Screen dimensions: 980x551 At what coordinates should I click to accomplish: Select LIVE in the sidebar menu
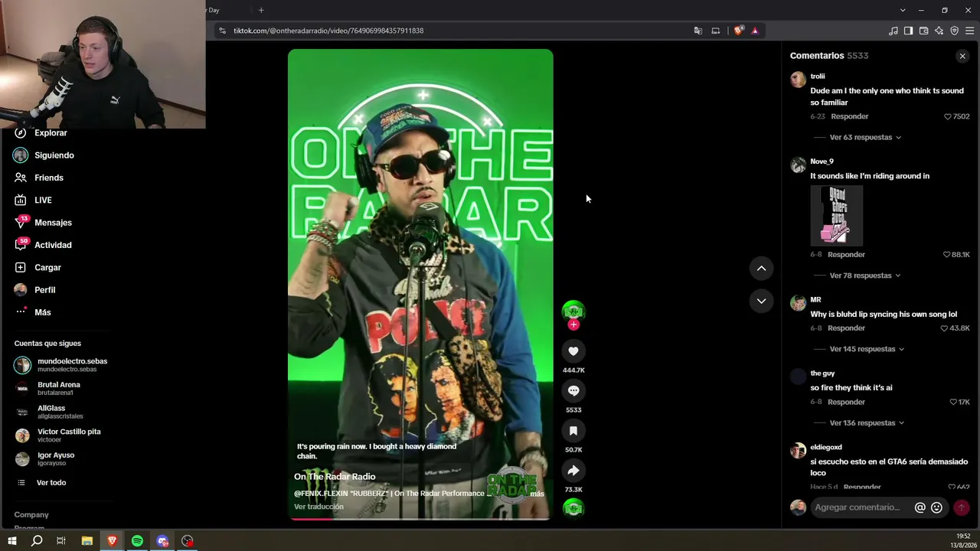[x=43, y=201]
